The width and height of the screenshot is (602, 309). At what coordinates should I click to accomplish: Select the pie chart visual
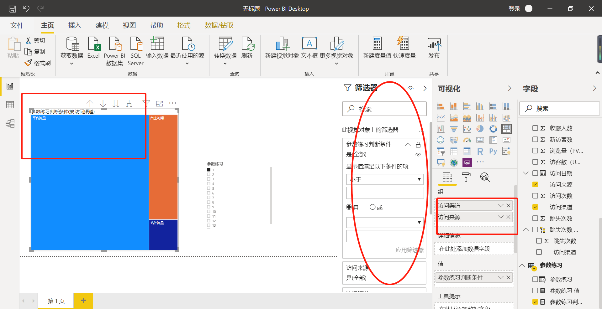pos(480,129)
